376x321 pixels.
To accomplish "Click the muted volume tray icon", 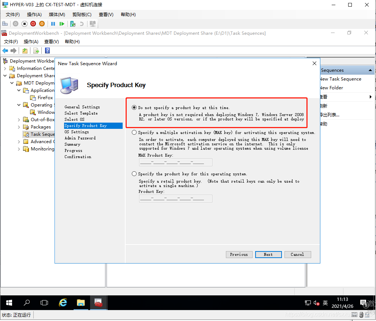I will 316,303.
